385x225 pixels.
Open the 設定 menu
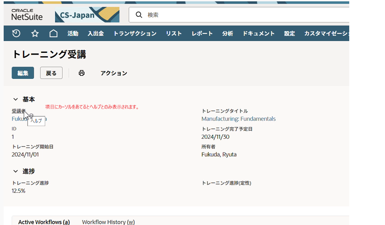pos(289,33)
